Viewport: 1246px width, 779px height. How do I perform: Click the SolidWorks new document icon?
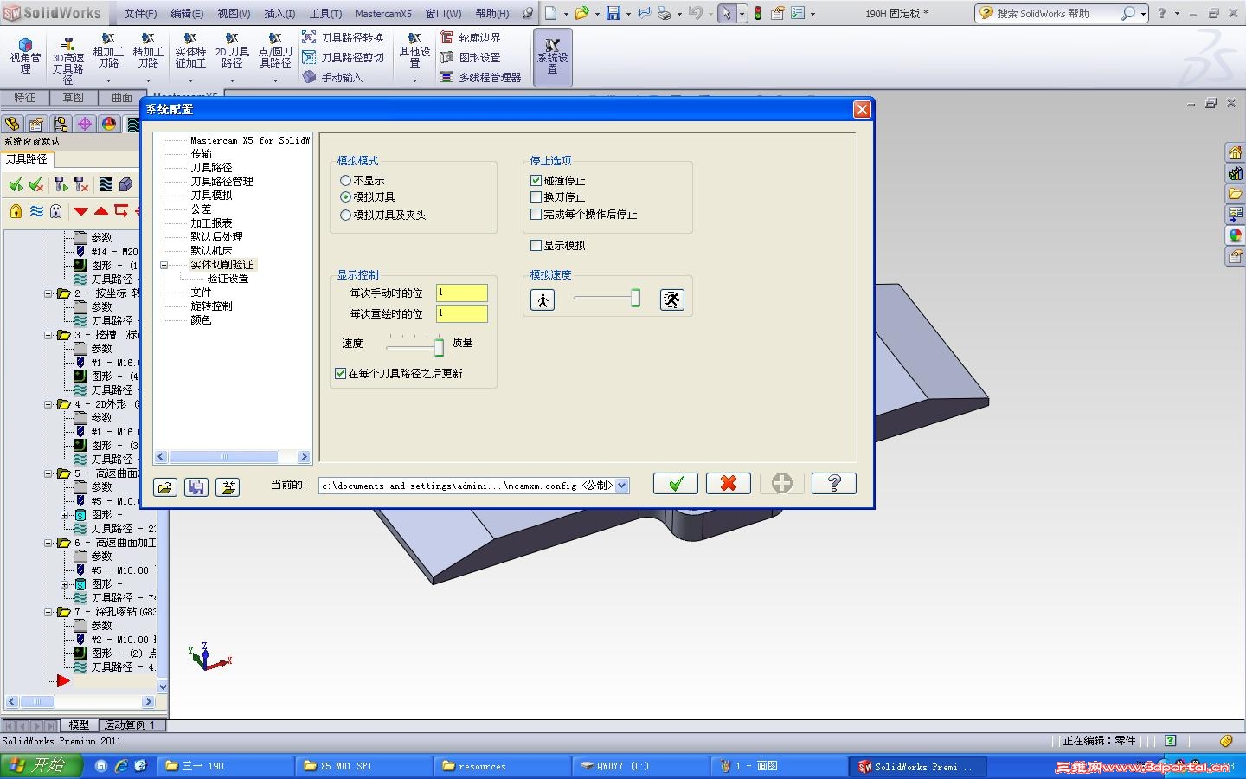(551, 13)
